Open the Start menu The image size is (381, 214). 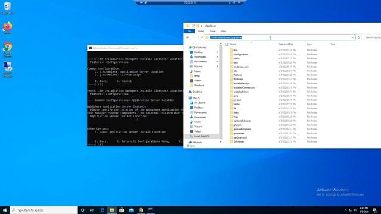point(5,210)
